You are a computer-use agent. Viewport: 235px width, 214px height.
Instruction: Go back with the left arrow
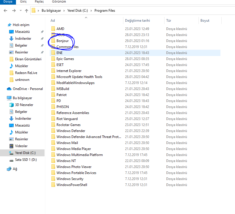pos(5,11)
